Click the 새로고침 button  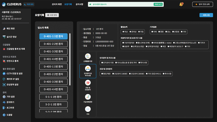(x=206, y=15)
